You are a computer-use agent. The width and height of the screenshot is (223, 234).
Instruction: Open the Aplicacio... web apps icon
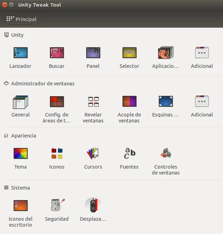pyautogui.click(x=166, y=52)
